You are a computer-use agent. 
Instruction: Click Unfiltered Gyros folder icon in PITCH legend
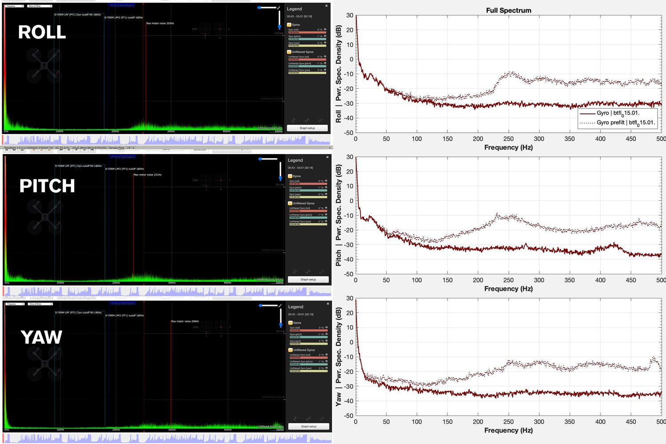pyautogui.click(x=290, y=203)
